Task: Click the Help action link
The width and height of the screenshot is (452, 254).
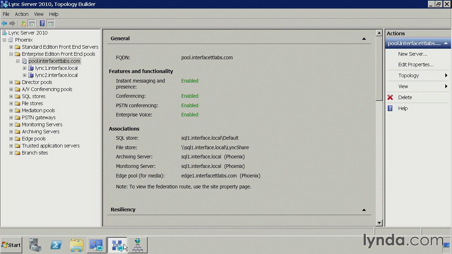Action: point(403,108)
